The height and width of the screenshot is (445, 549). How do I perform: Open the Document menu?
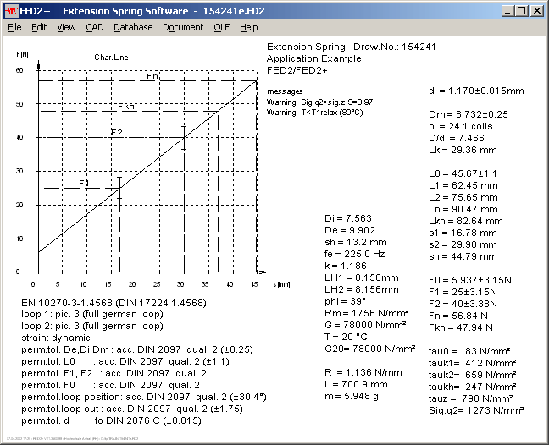point(183,27)
